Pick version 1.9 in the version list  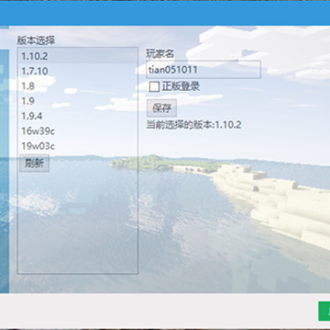[x=78, y=101]
